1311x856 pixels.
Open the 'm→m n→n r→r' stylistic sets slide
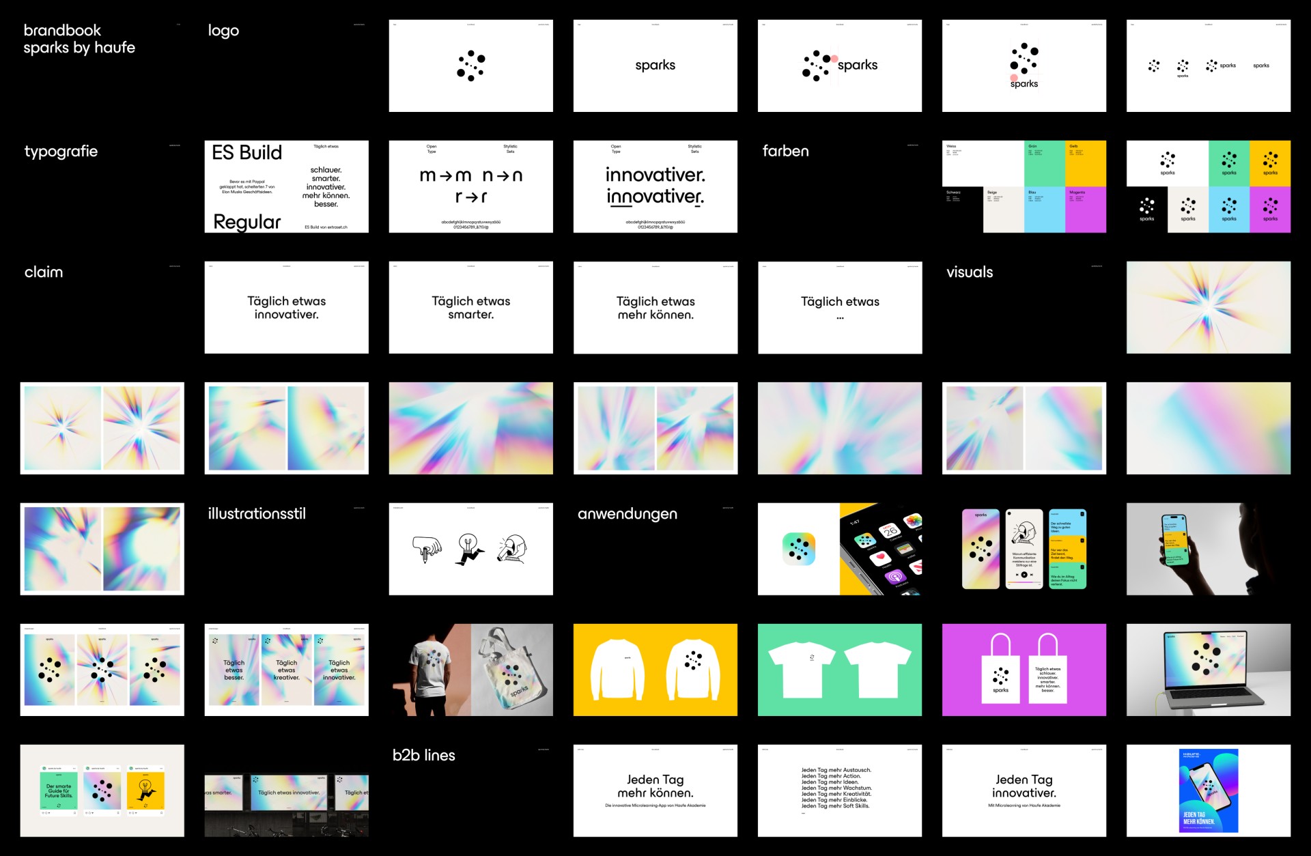pos(471,186)
